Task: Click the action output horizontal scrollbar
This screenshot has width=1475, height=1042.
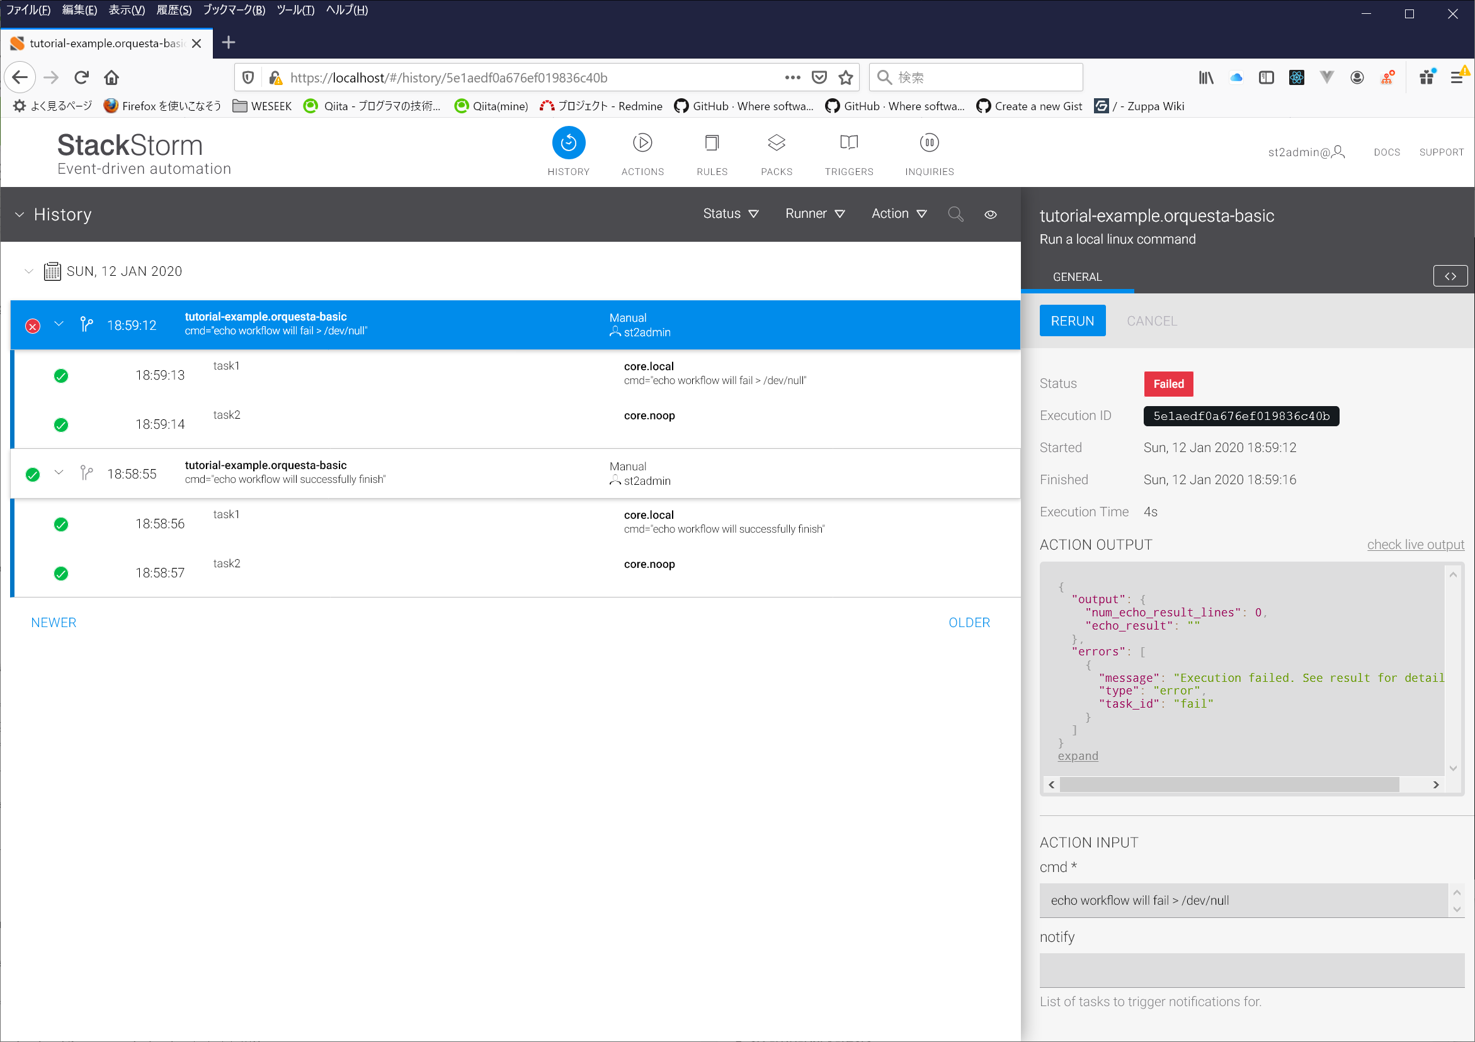Action: point(1228,784)
